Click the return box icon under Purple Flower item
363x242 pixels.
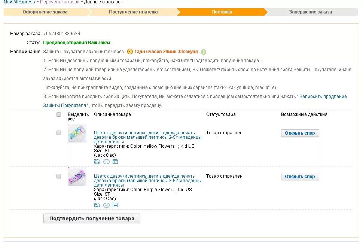click(x=115, y=205)
